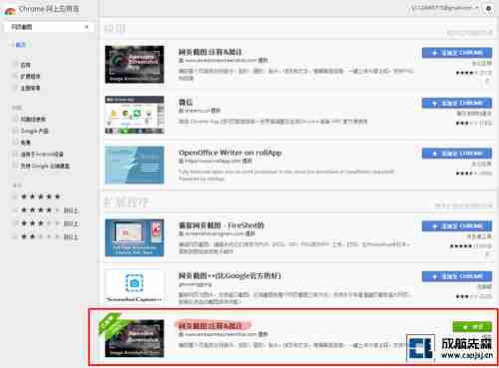Open the Awesome Screenshot app thumbnail in the apps section
This screenshot has width=499, height=368.
coord(135,64)
